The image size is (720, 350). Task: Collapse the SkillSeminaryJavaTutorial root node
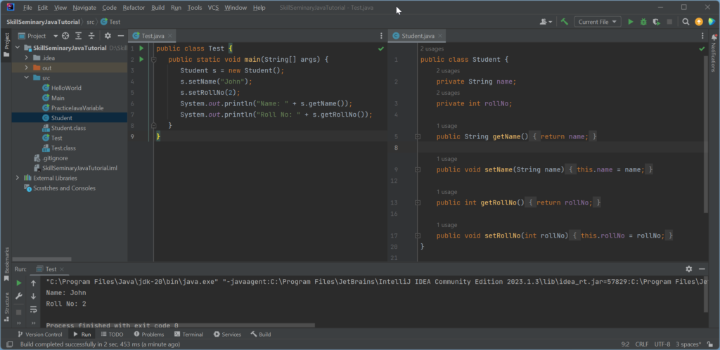(x=18, y=48)
